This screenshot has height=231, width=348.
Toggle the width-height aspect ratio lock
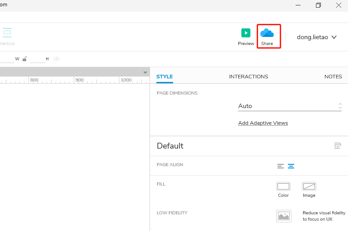coord(24,59)
